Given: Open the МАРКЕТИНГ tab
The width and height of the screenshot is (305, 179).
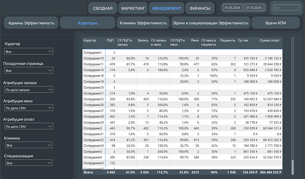Looking at the screenshot, I should pos(132,8).
